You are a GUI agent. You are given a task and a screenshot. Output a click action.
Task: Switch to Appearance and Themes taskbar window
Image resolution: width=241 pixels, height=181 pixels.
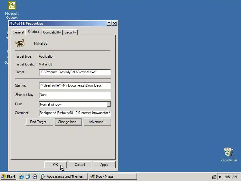(64, 176)
